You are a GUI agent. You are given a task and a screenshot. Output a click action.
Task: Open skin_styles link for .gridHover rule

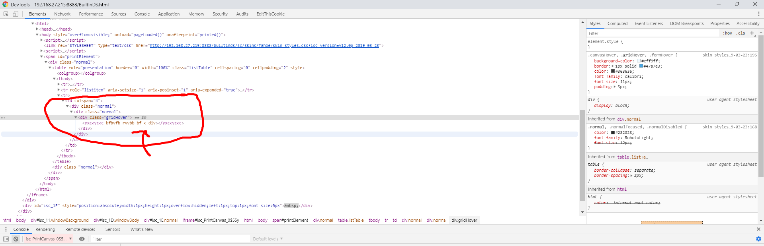click(729, 55)
